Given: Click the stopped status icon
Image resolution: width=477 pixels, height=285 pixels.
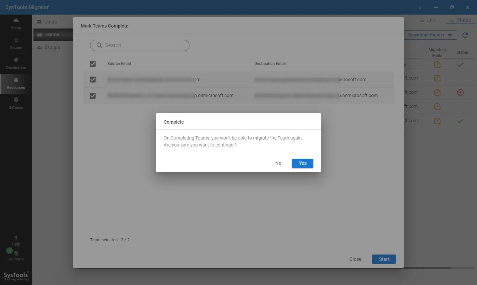Looking at the screenshot, I should click(460, 92).
